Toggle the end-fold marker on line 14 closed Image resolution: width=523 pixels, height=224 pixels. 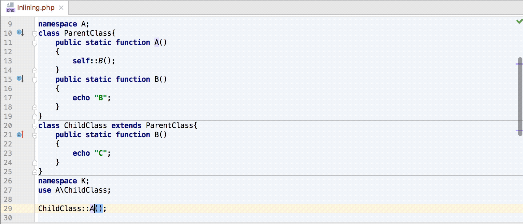pyautogui.click(x=35, y=70)
